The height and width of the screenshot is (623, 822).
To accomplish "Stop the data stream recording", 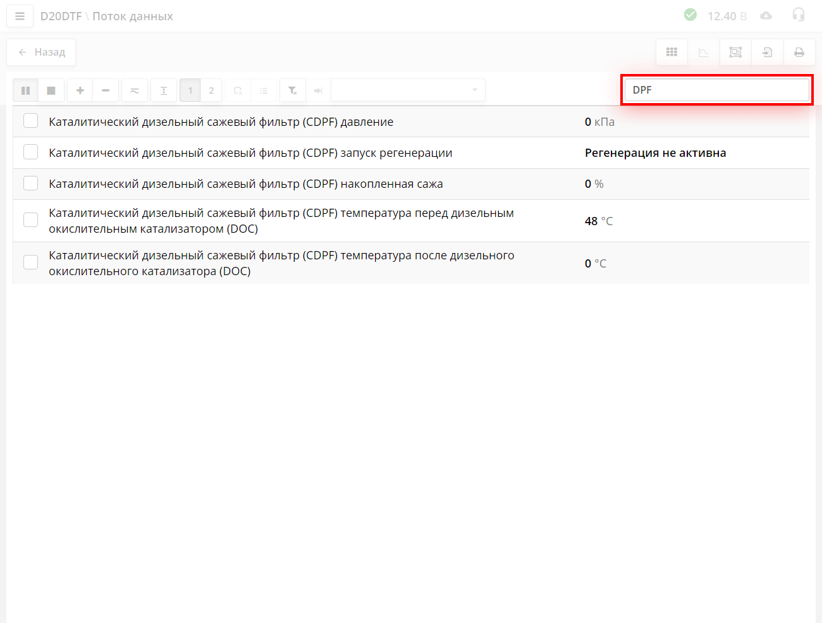I will (51, 90).
